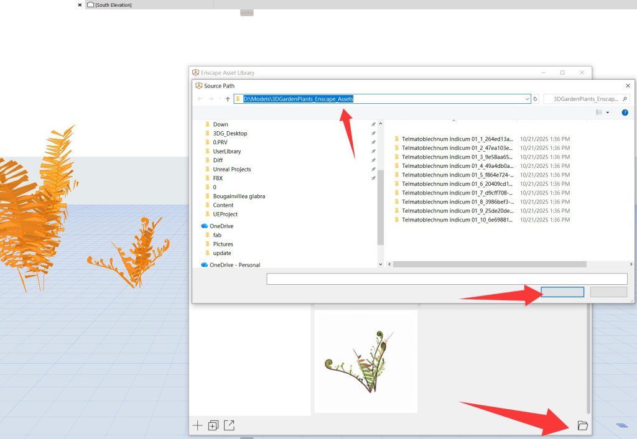Click the back navigation arrow
This screenshot has width=637, height=439.
point(198,98)
